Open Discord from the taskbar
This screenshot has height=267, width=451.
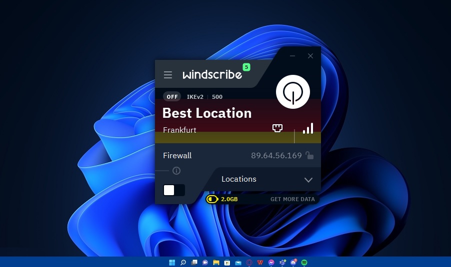click(x=293, y=263)
